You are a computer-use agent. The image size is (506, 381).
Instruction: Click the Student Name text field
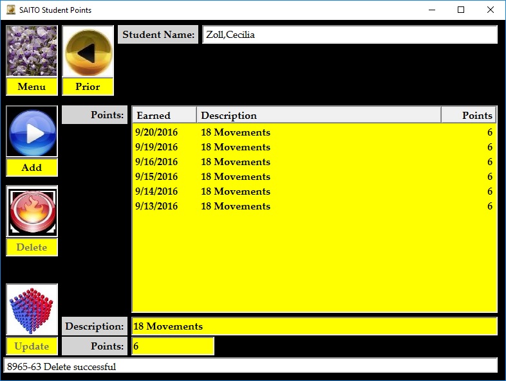(x=350, y=35)
